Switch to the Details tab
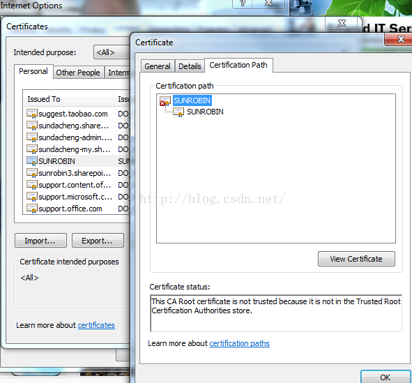 (x=190, y=66)
